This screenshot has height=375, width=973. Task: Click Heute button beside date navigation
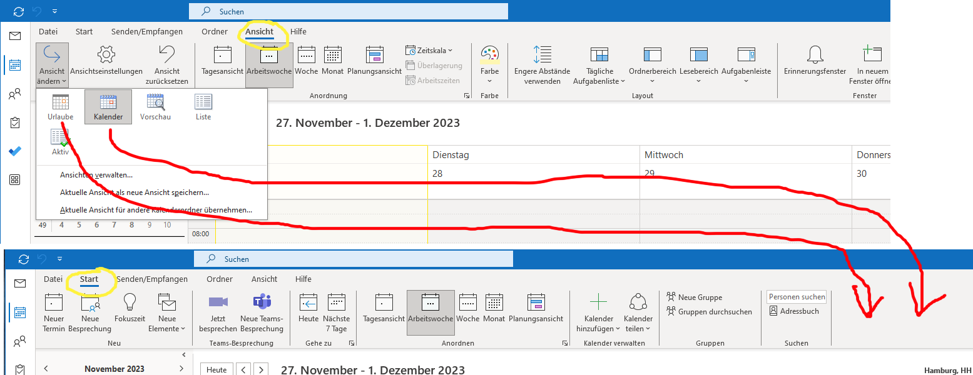[x=217, y=369]
